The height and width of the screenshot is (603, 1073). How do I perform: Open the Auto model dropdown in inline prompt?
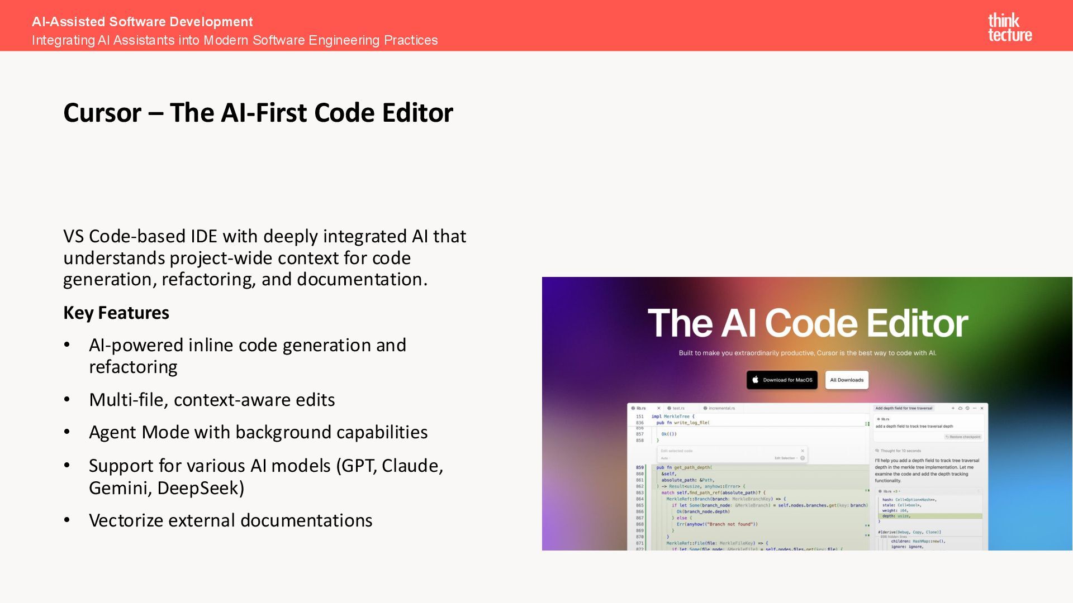tap(665, 458)
